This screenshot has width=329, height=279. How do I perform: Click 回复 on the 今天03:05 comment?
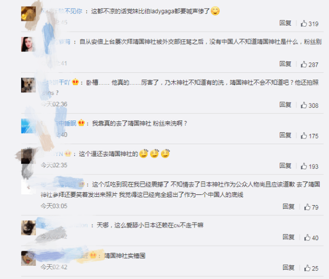pos(288,207)
